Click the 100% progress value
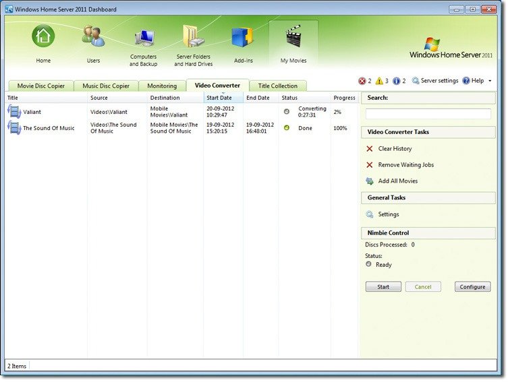This screenshot has height=382, width=508. (340, 128)
